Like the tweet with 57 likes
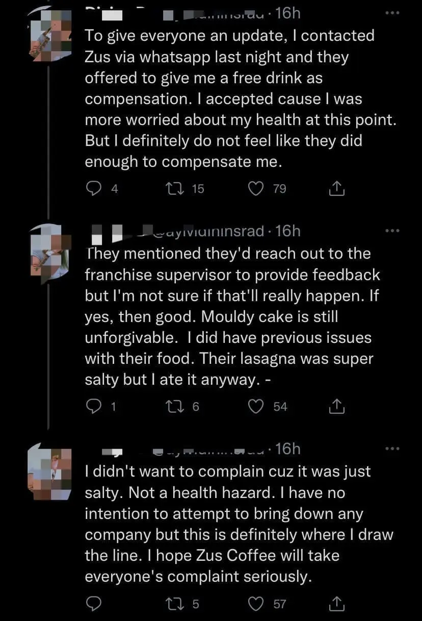Image resolution: width=422 pixels, height=621 pixels. click(x=255, y=604)
